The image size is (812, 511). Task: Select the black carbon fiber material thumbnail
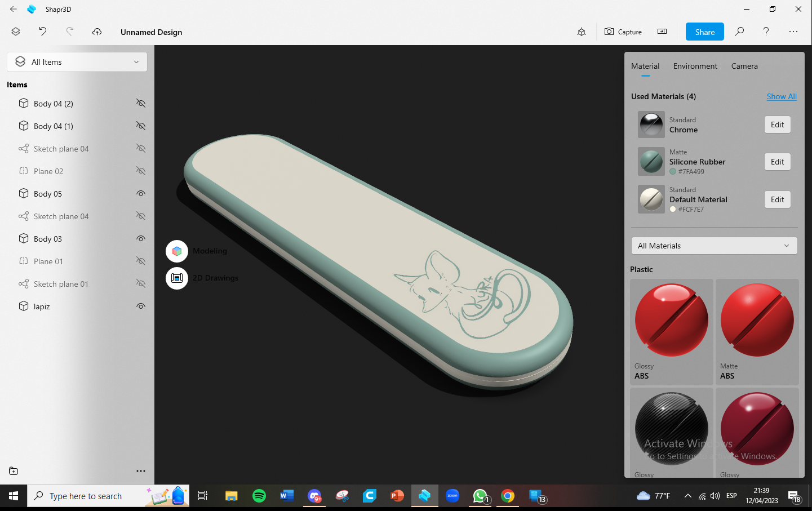(672, 429)
